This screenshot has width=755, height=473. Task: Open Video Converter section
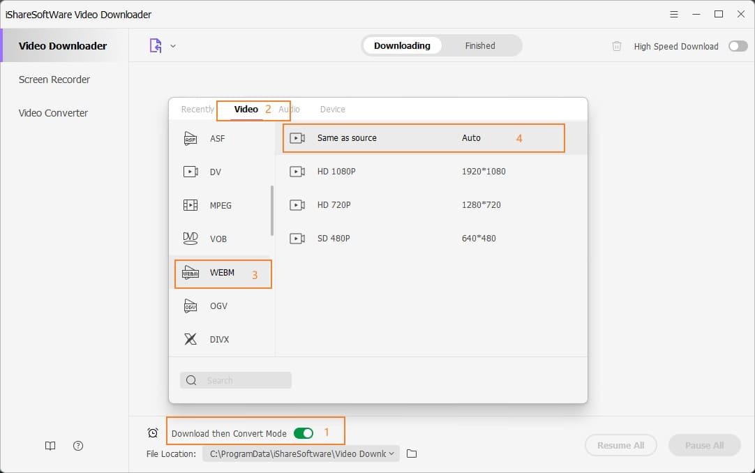pyautogui.click(x=52, y=112)
